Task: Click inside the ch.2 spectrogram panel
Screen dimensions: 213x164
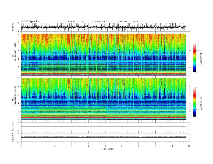Action: (104, 99)
